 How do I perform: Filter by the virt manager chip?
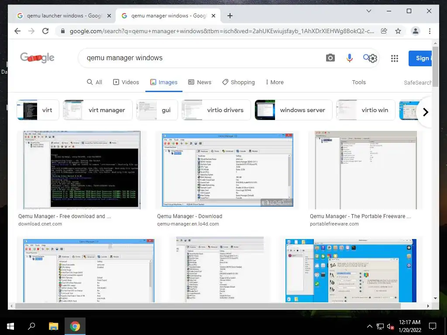(97, 110)
